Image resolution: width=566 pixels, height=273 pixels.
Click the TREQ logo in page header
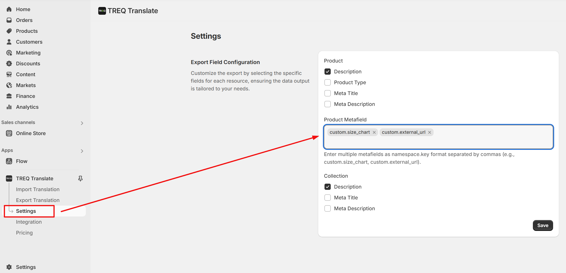coord(102,11)
